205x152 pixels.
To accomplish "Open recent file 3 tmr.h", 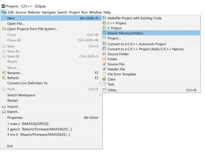I will coord(51,135).
